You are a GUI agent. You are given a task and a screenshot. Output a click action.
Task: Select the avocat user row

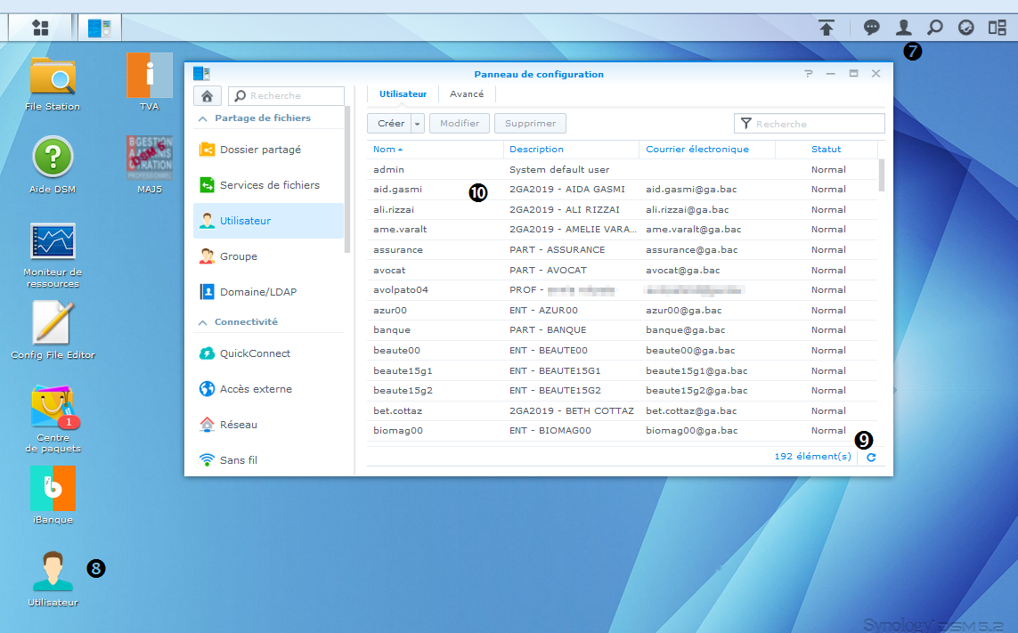coord(622,270)
